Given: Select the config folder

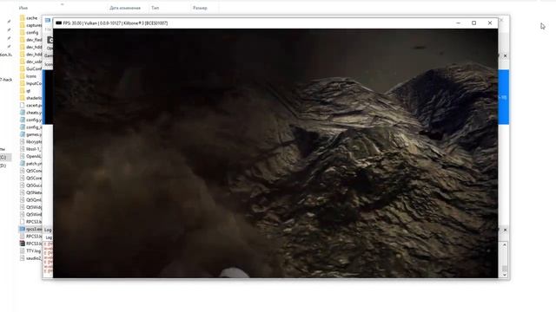Looking at the screenshot, I should [29, 33].
